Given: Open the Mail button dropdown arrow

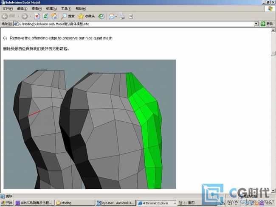Looking at the screenshot, I should tap(116, 17).
